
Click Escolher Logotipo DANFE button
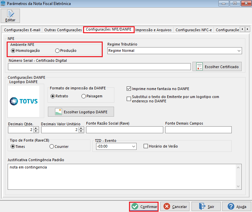[x=81, y=112]
